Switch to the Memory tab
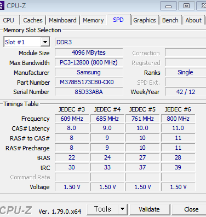 [x=93, y=20]
